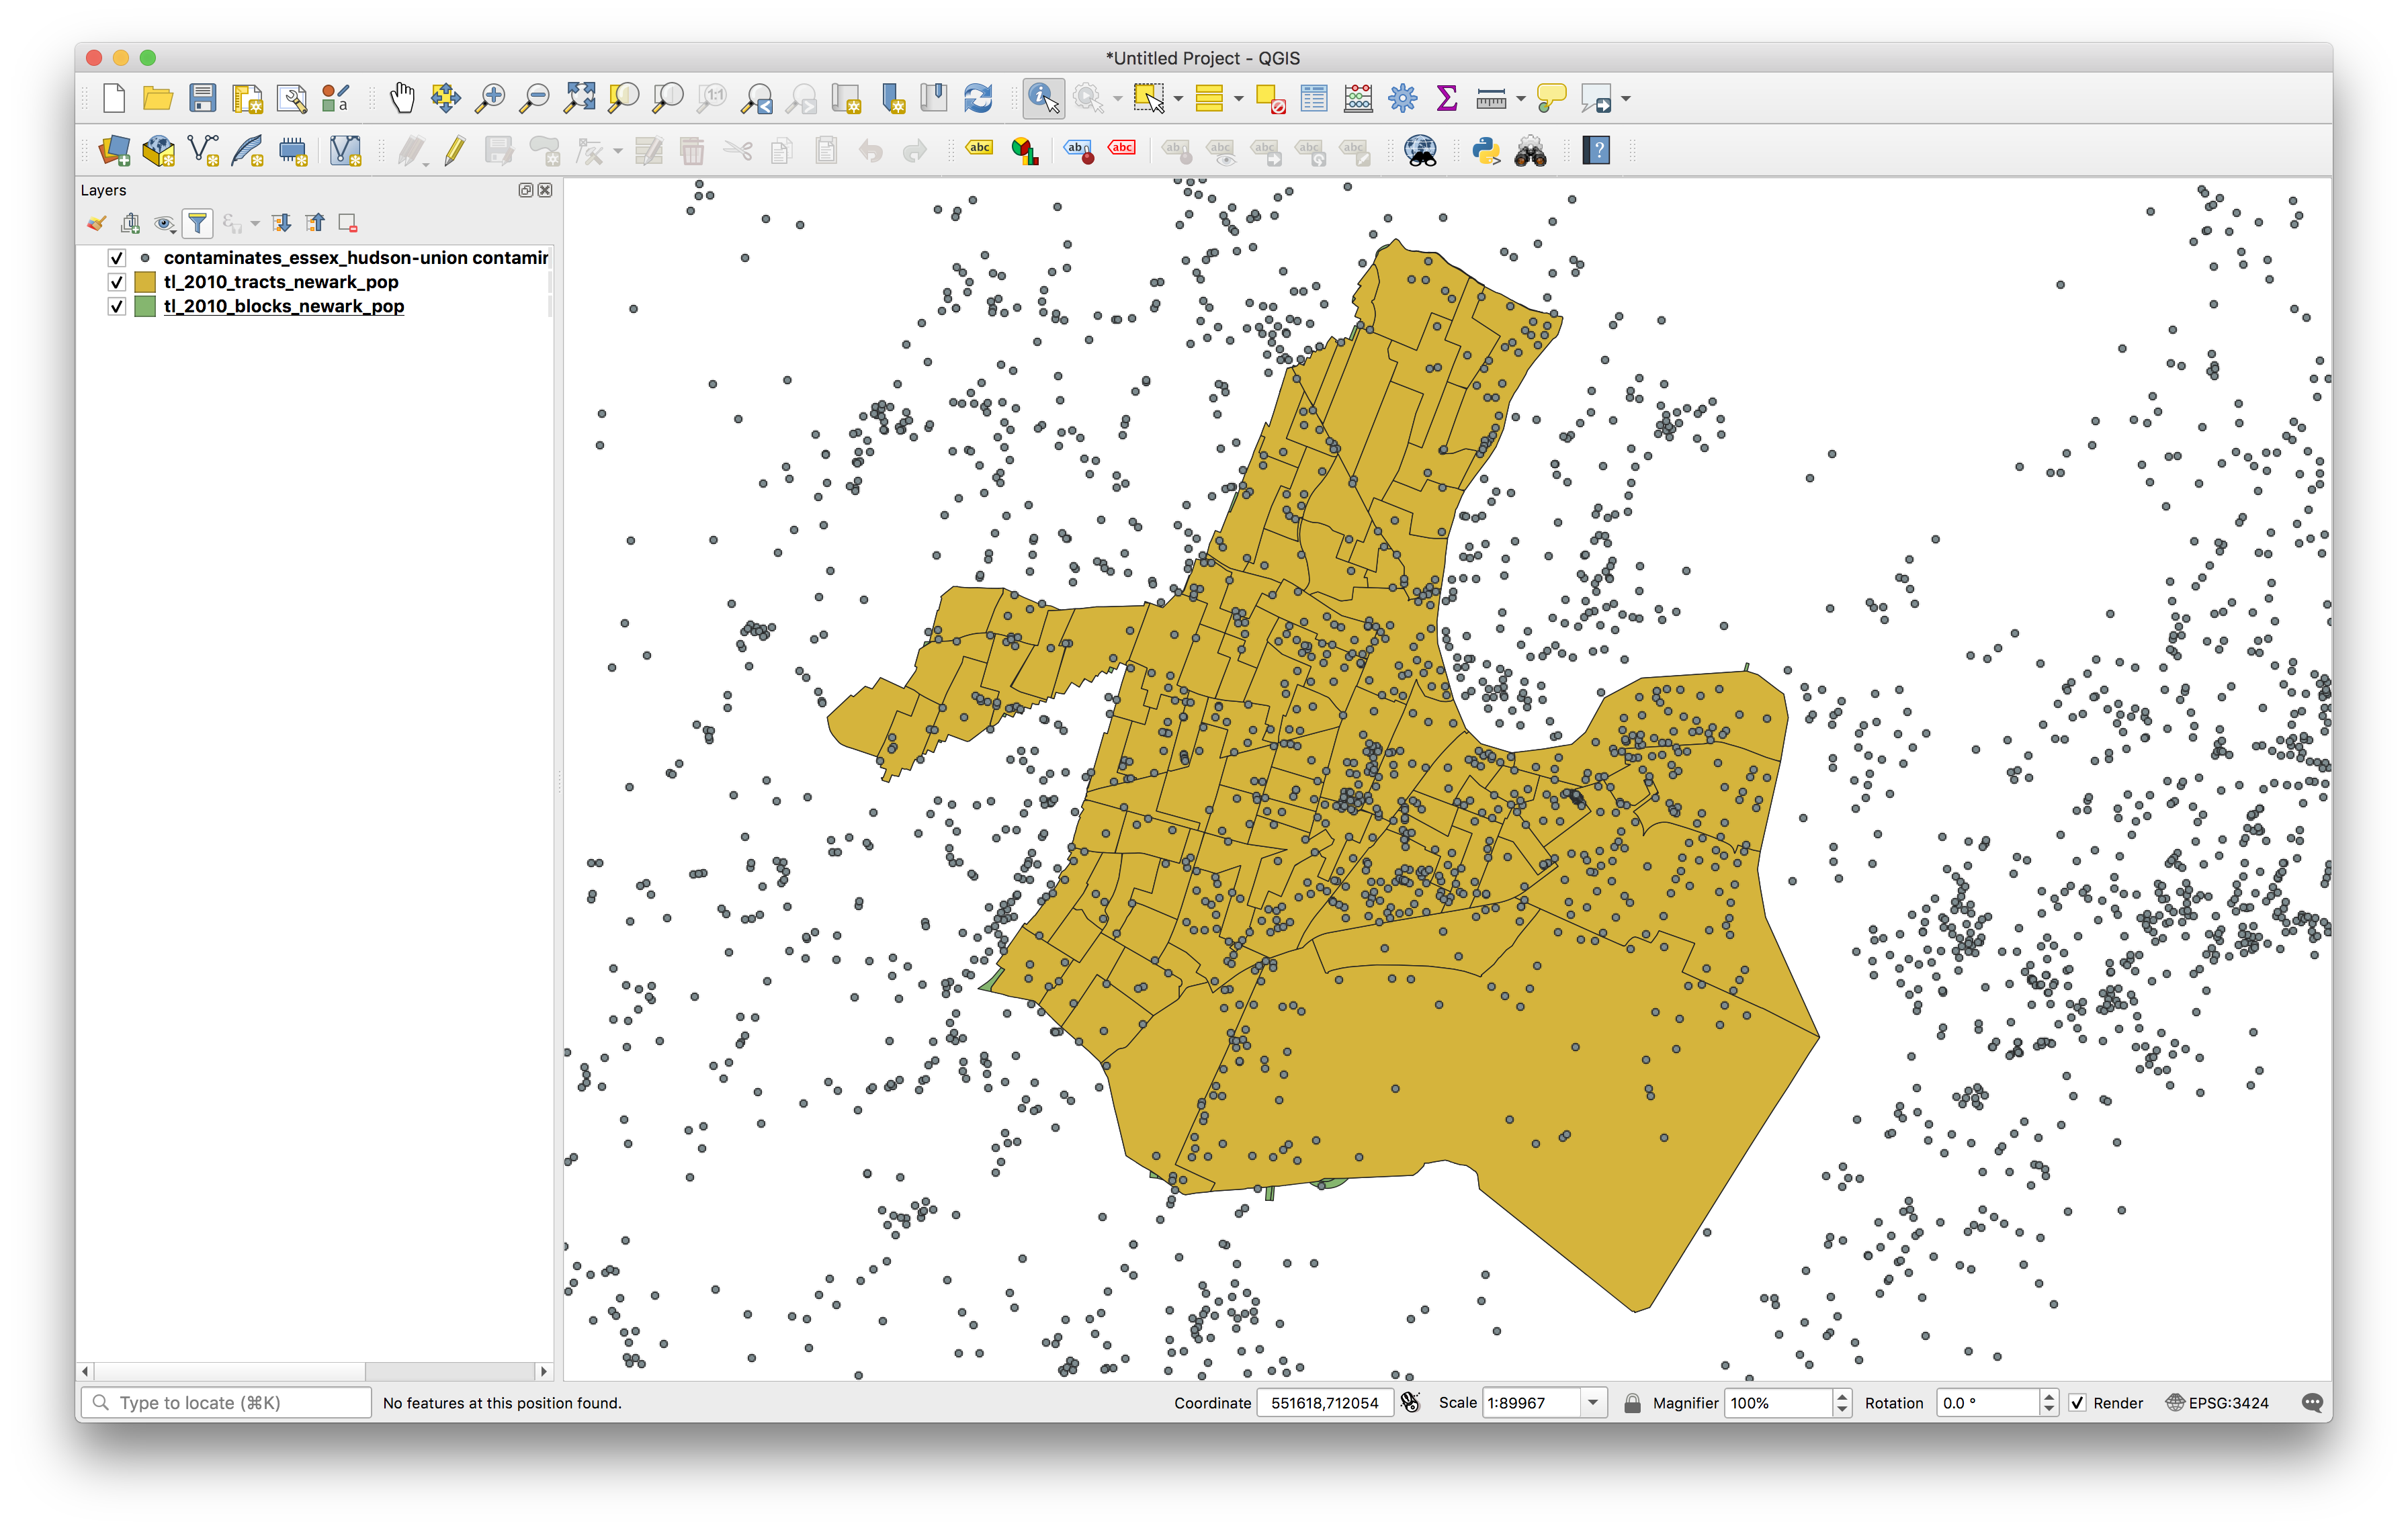Open the log messages speech bubble button
This screenshot has width=2408, height=1530.
coord(2311,1402)
